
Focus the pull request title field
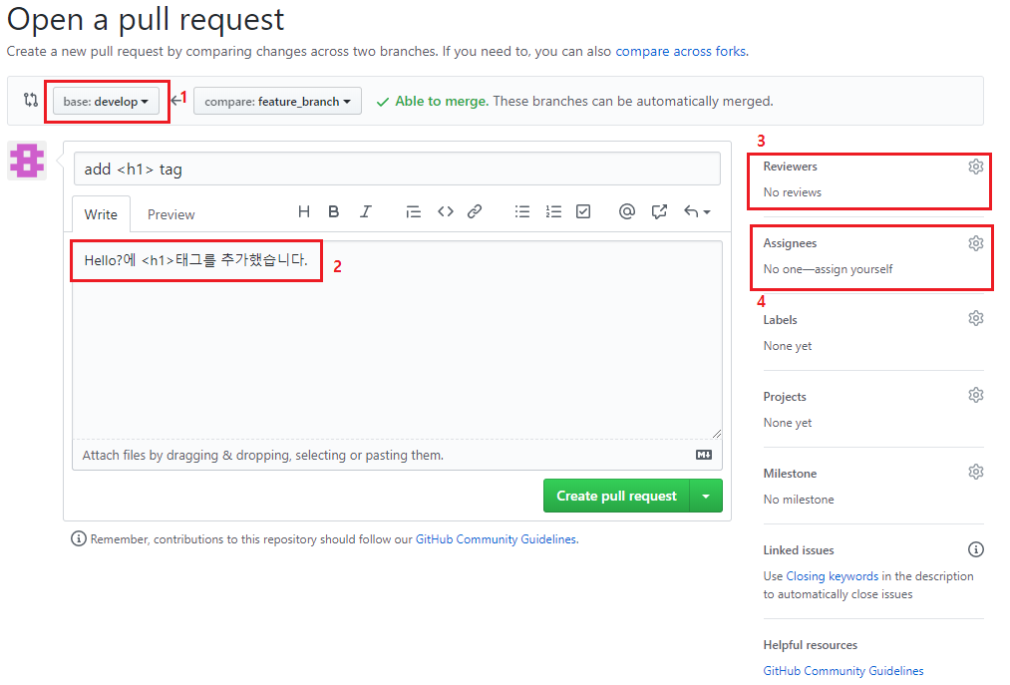point(397,169)
